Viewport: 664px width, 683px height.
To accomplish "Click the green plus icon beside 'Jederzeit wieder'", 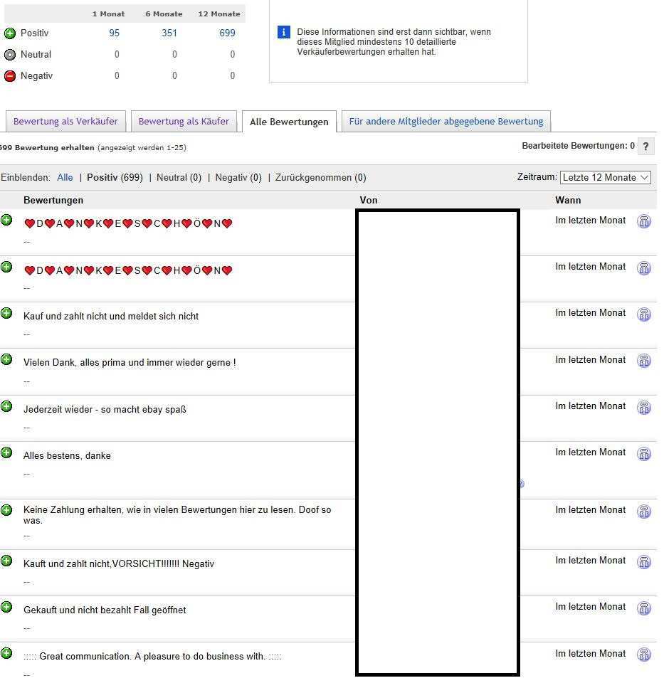I will pos(6,406).
